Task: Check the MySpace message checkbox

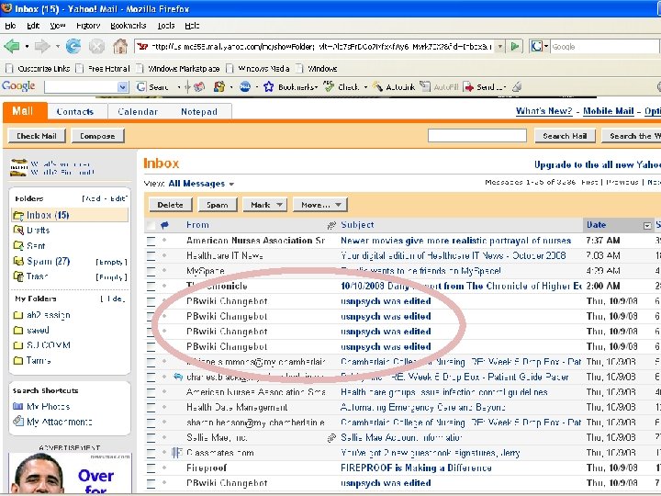Action: pyautogui.click(x=151, y=271)
